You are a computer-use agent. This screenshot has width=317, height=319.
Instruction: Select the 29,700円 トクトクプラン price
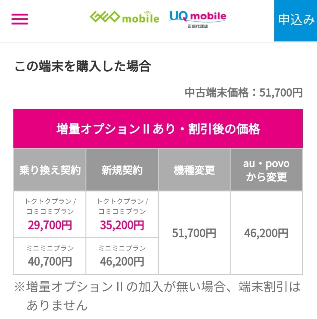[x=49, y=225]
